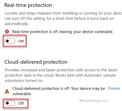This screenshot has height=111, width=122.
Task: Click the Off label beside Real-time toggle
Action: tap(21, 41)
